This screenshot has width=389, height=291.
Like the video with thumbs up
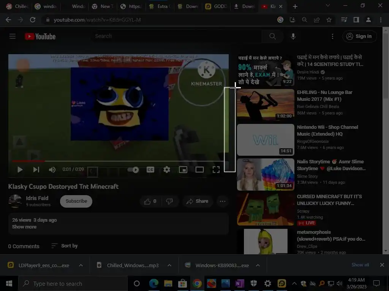(150, 201)
